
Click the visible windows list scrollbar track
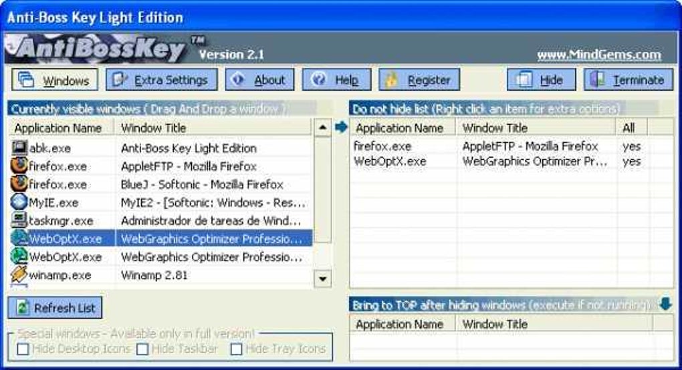(x=322, y=256)
